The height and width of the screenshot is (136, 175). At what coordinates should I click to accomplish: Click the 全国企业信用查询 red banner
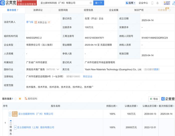27,3
